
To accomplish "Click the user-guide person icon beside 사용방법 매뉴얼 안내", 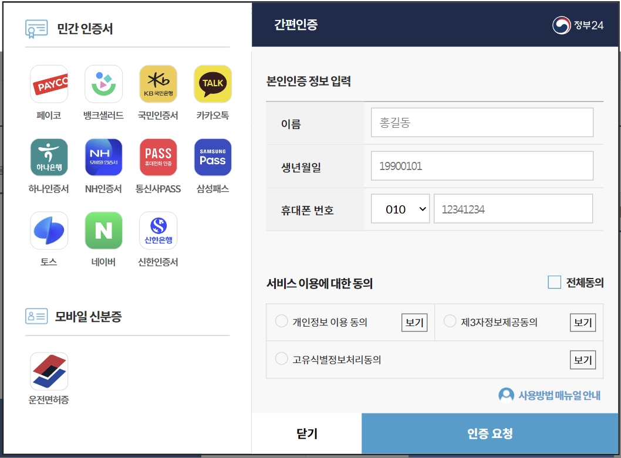I will click(x=506, y=395).
